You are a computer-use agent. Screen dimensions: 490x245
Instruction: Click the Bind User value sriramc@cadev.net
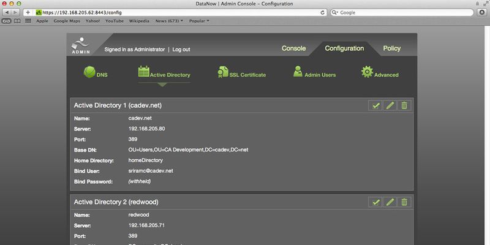tap(151, 171)
